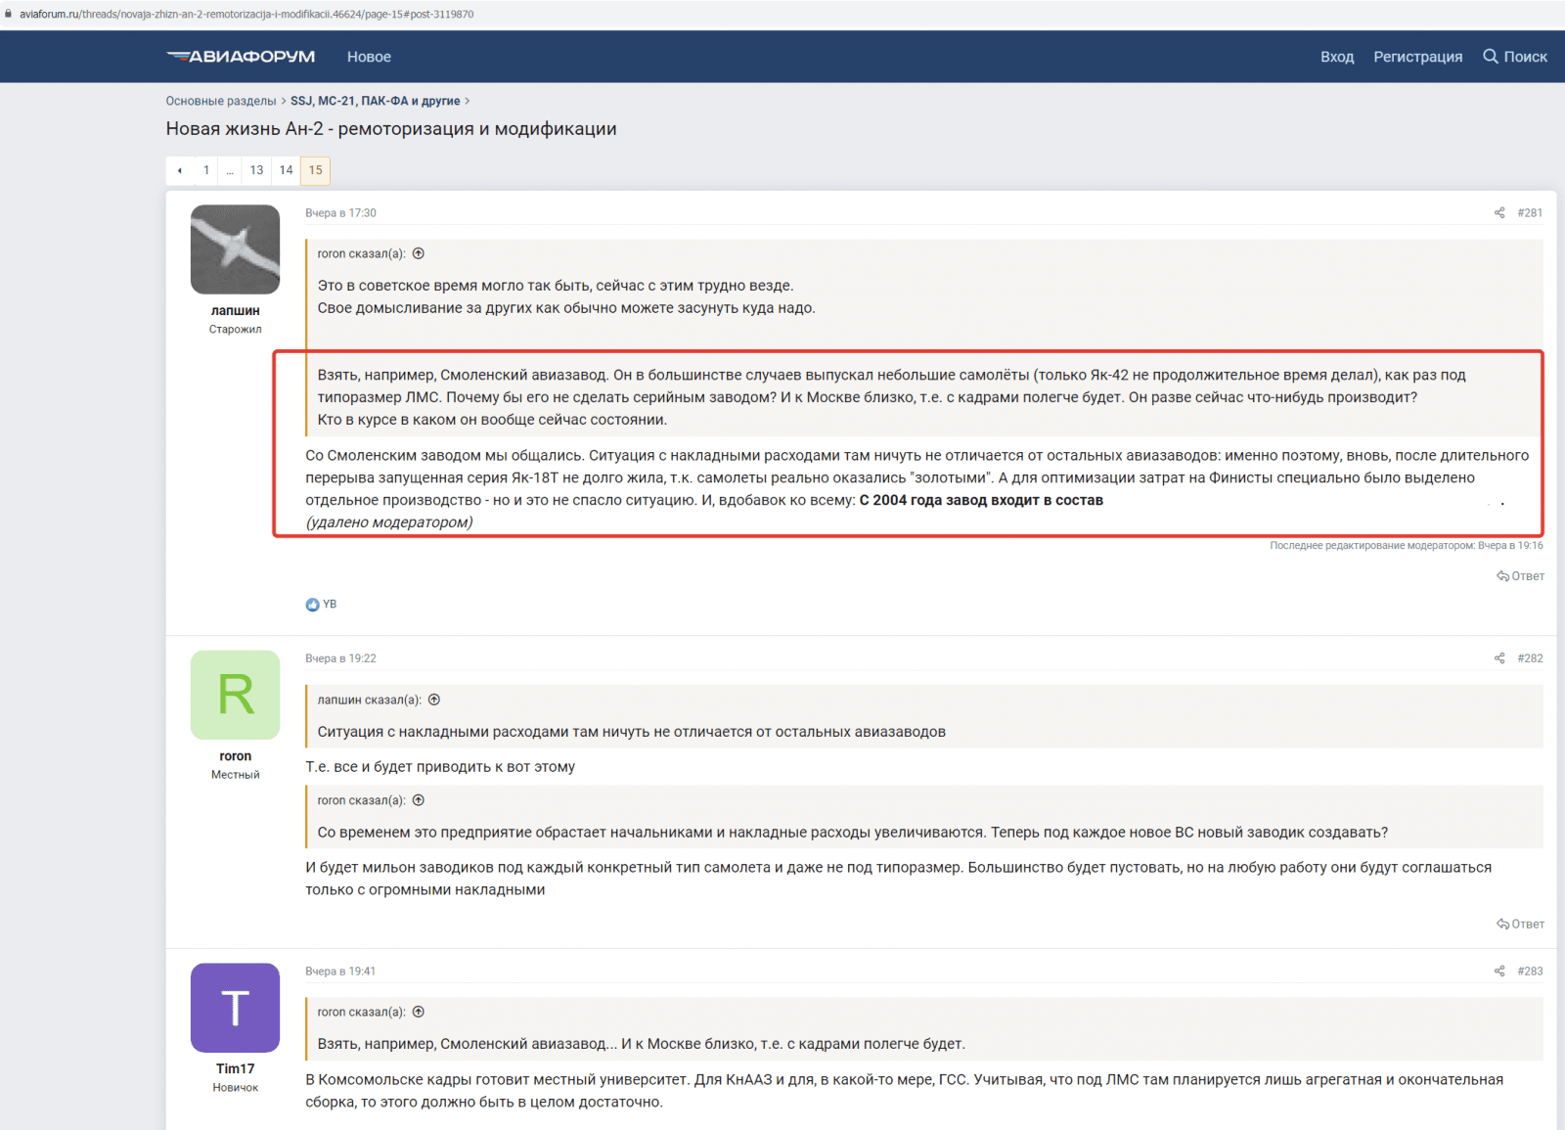Go to previous page arrow in pagination

(x=180, y=170)
